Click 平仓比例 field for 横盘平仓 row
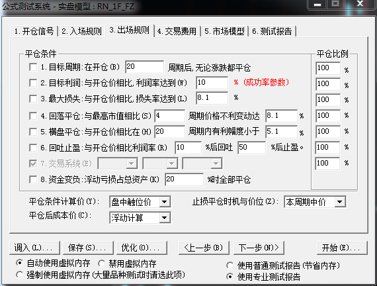This screenshot has width=377, height=286. click(328, 132)
